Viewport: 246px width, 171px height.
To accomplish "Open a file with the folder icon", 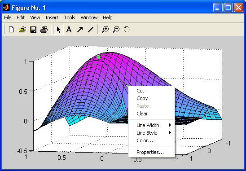I will coord(22,30).
